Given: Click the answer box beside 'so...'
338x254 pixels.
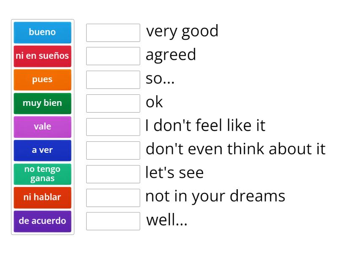Looking at the screenshot, I should [113, 80].
